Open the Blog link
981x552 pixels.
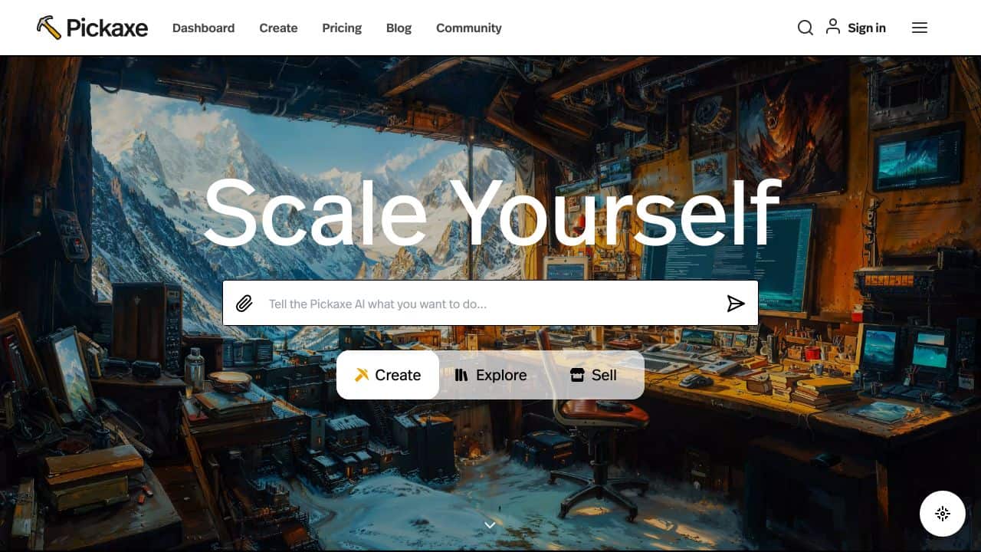coord(399,28)
